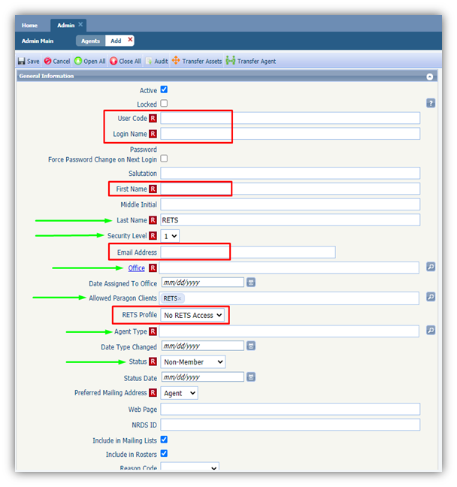Go to Admin Main
Image resolution: width=457 pixels, height=487 pixels.
pos(38,41)
